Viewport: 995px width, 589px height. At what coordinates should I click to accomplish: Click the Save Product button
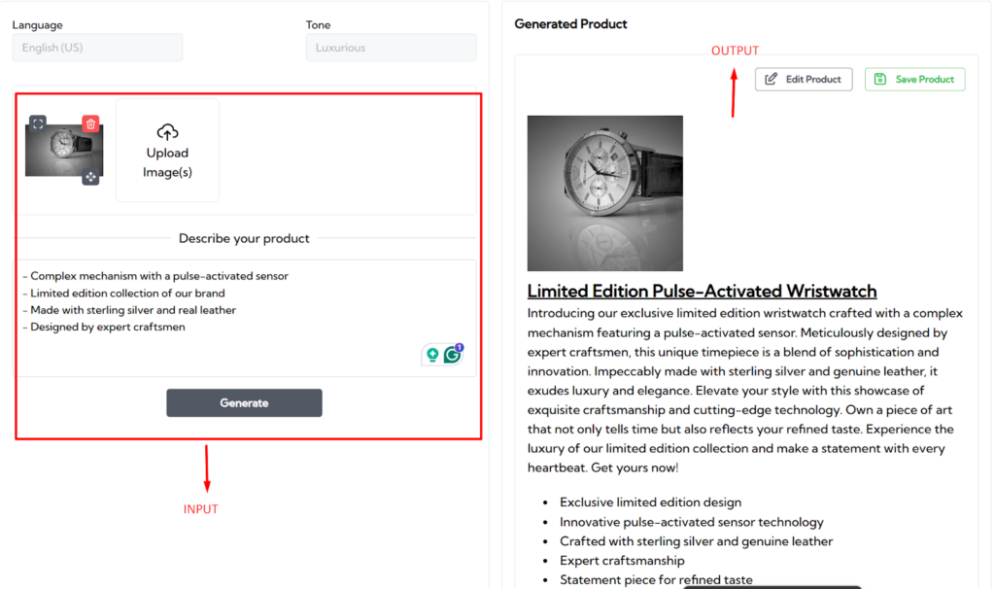coord(914,79)
